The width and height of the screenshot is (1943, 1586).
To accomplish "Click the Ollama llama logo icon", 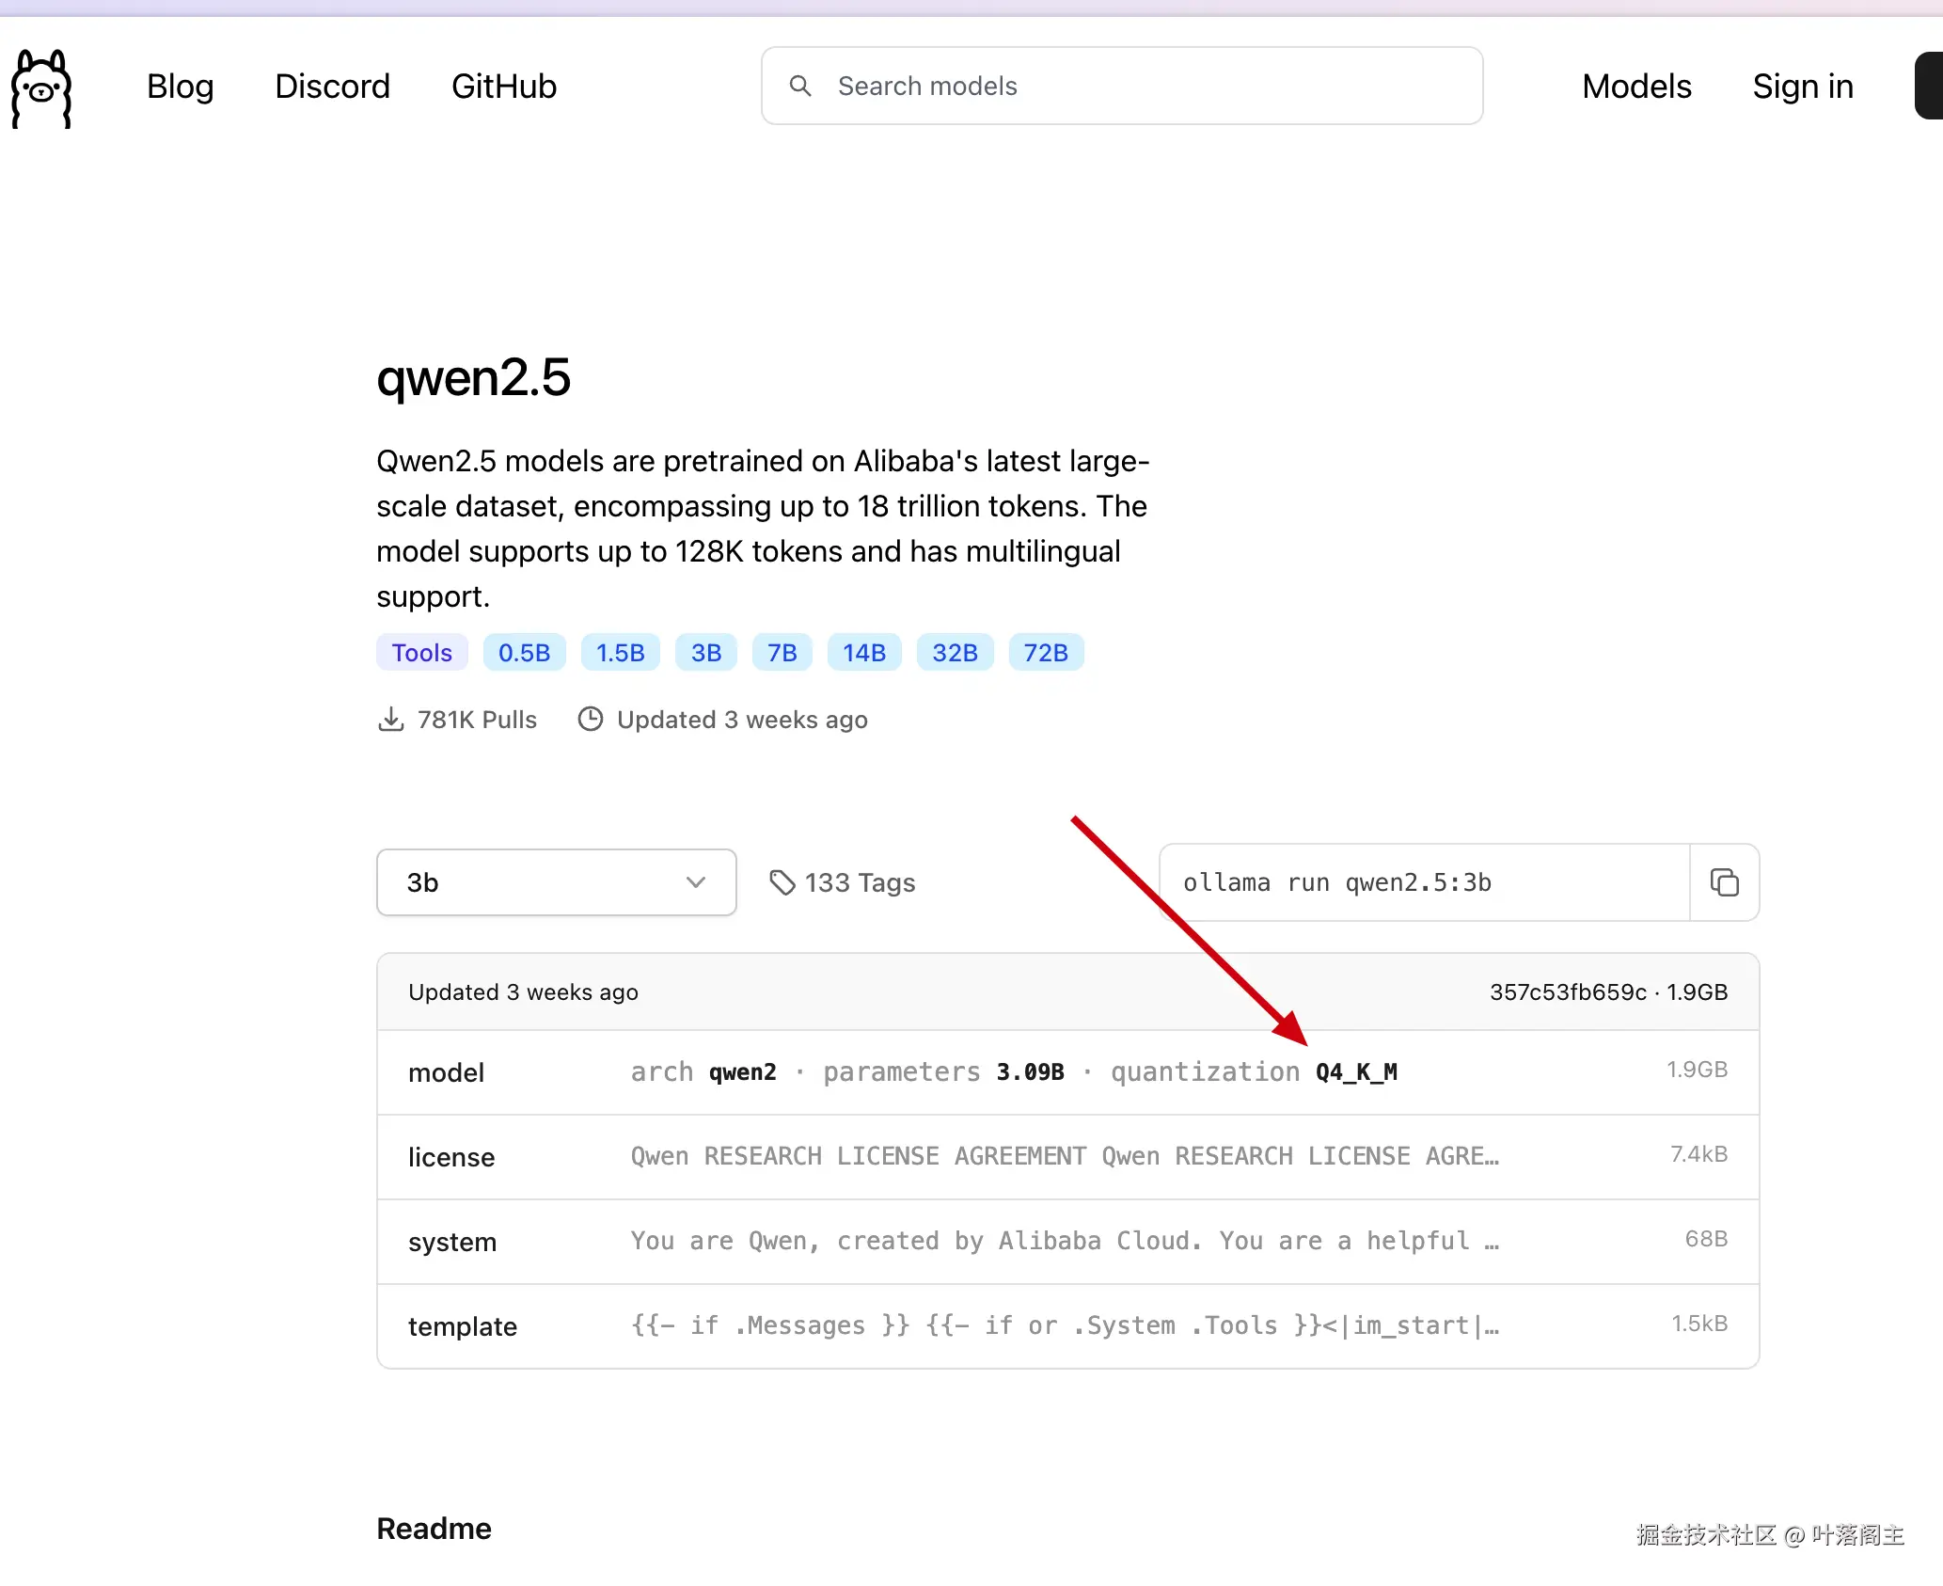I will coord(41,87).
